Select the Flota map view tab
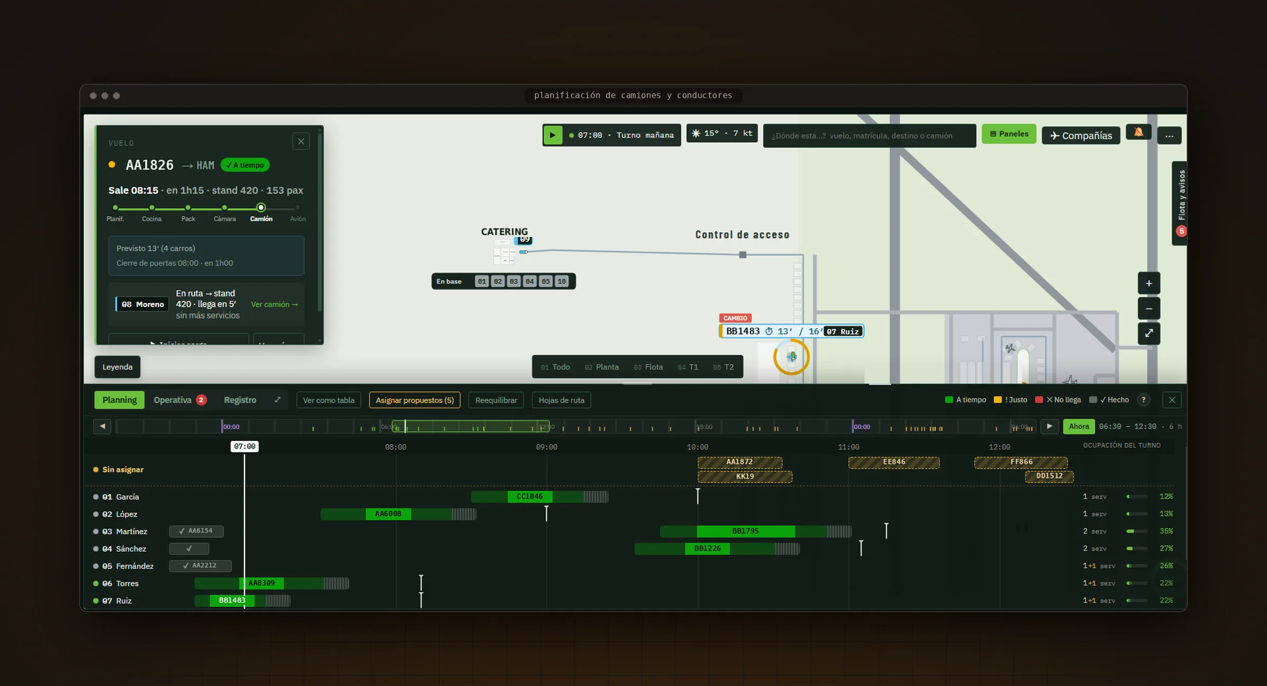Image resolution: width=1267 pixels, height=686 pixels. (x=648, y=367)
